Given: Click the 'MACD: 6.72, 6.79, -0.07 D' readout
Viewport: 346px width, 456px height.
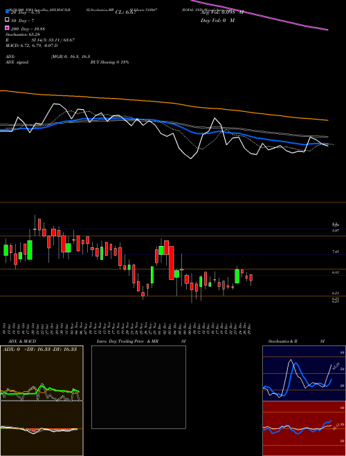Looking at the screenshot, I should tap(31, 46).
